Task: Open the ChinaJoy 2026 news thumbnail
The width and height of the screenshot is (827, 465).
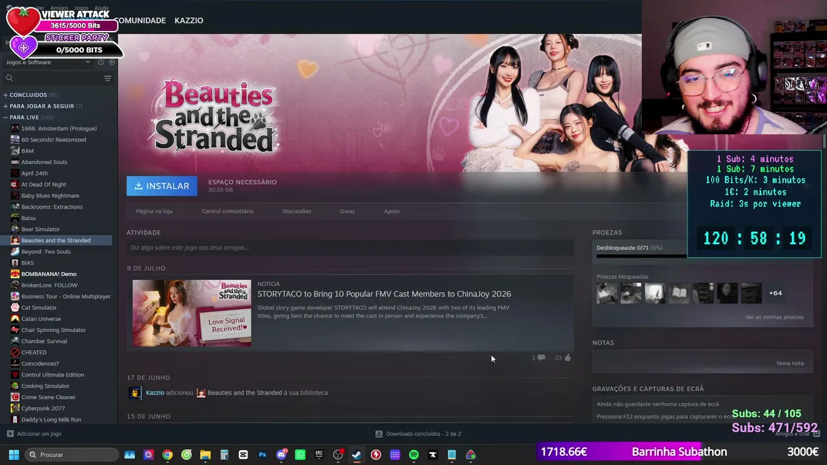Action: [x=192, y=313]
